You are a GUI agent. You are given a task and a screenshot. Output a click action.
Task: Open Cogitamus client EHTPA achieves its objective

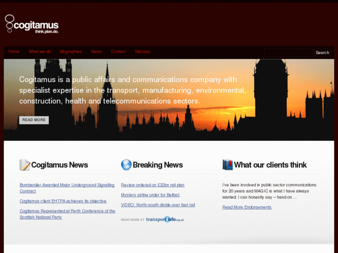[63, 201]
